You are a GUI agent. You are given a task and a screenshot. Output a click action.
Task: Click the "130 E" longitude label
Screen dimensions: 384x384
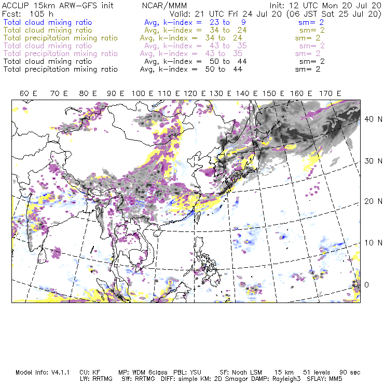click(221, 93)
